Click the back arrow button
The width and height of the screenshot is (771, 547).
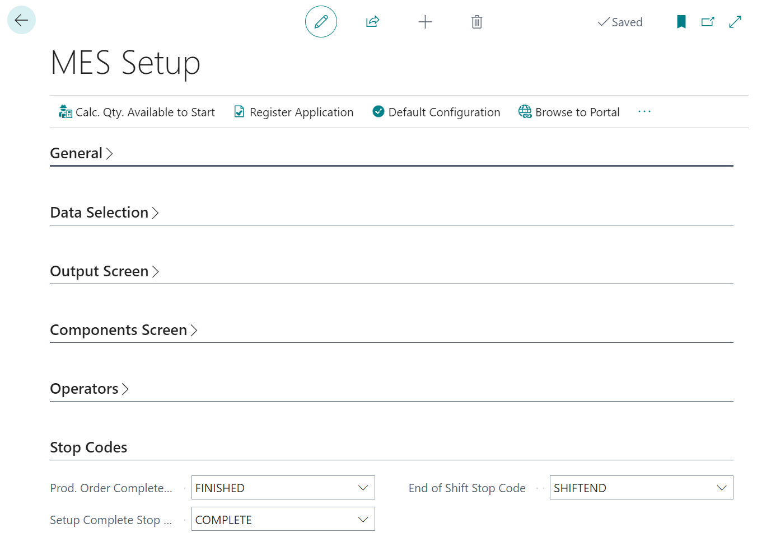[21, 21]
